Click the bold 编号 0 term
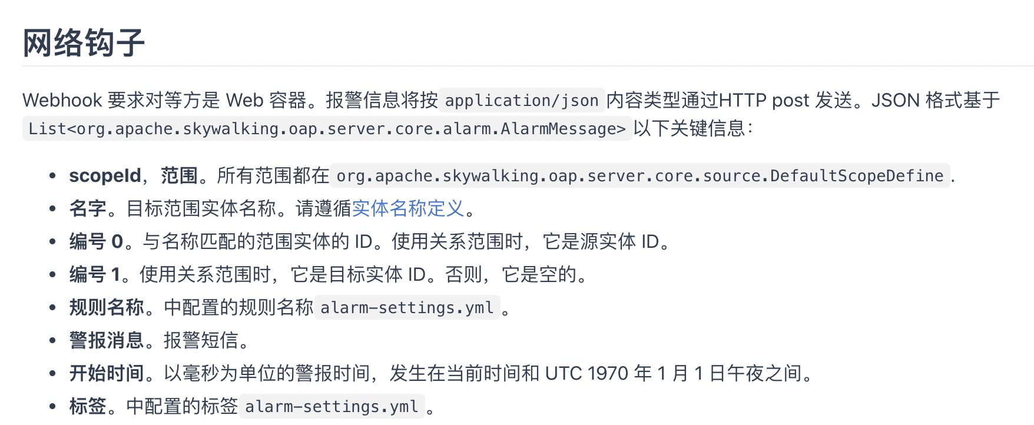Viewport: 1034px width, 425px height. pyautogui.click(x=96, y=241)
